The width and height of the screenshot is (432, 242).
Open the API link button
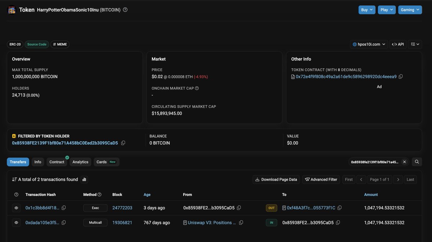[398, 44]
